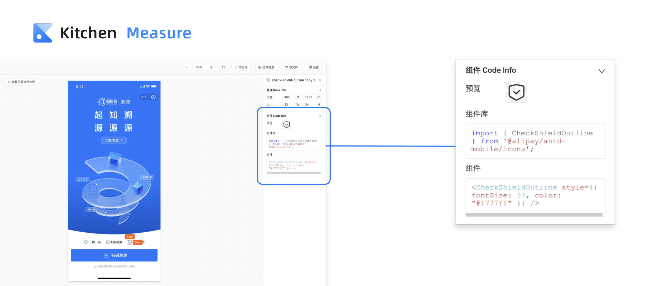Click the 预览 label in enlarged callout
Screen dimensions: 672x286
[x=473, y=89]
